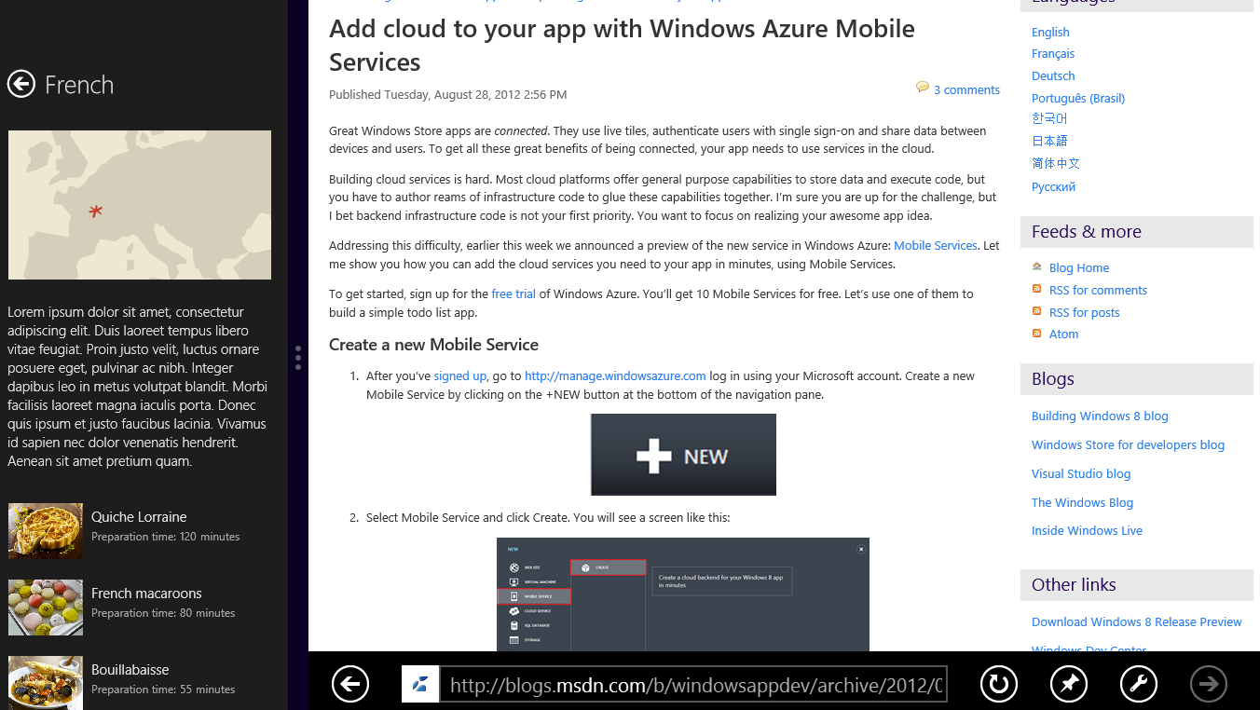This screenshot has height=710, width=1260.
Task: Click the Other links section header
Action: pyautogui.click(x=1137, y=585)
